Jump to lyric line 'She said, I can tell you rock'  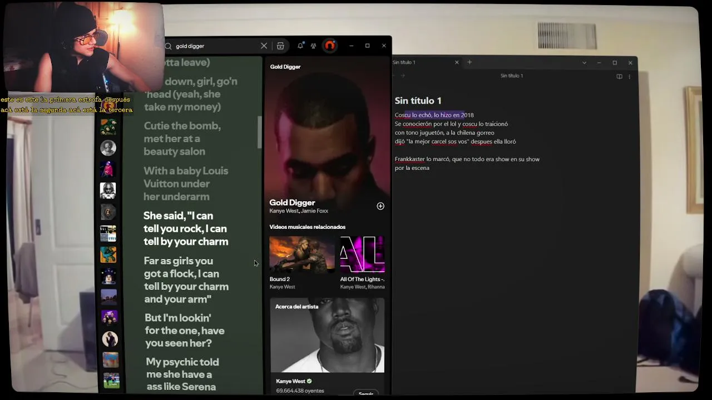click(186, 228)
